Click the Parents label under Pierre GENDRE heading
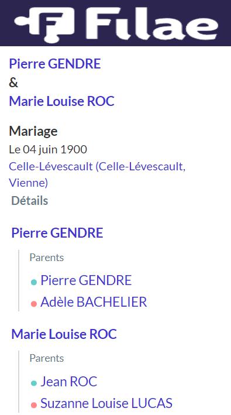 47,258
